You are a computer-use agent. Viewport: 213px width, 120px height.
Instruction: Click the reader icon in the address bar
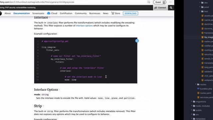(x=149, y=2)
